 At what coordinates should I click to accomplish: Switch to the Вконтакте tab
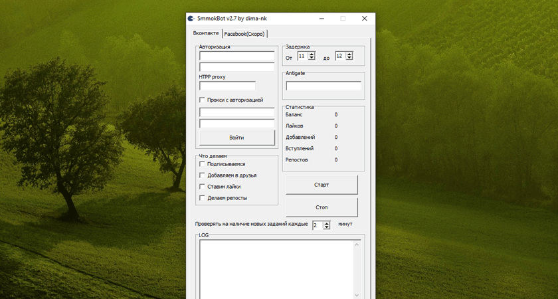(206, 33)
